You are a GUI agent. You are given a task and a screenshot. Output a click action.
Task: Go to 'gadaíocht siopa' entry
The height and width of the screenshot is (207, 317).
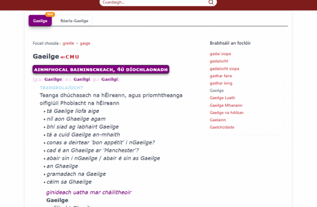coord(224,68)
